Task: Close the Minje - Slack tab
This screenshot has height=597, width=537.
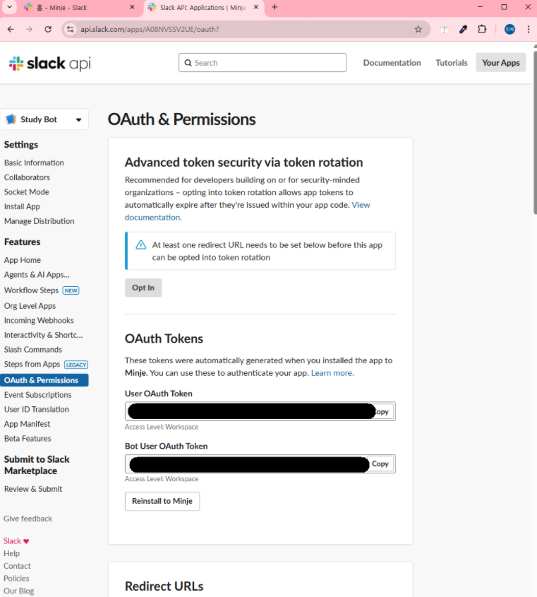Action: click(132, 7)
